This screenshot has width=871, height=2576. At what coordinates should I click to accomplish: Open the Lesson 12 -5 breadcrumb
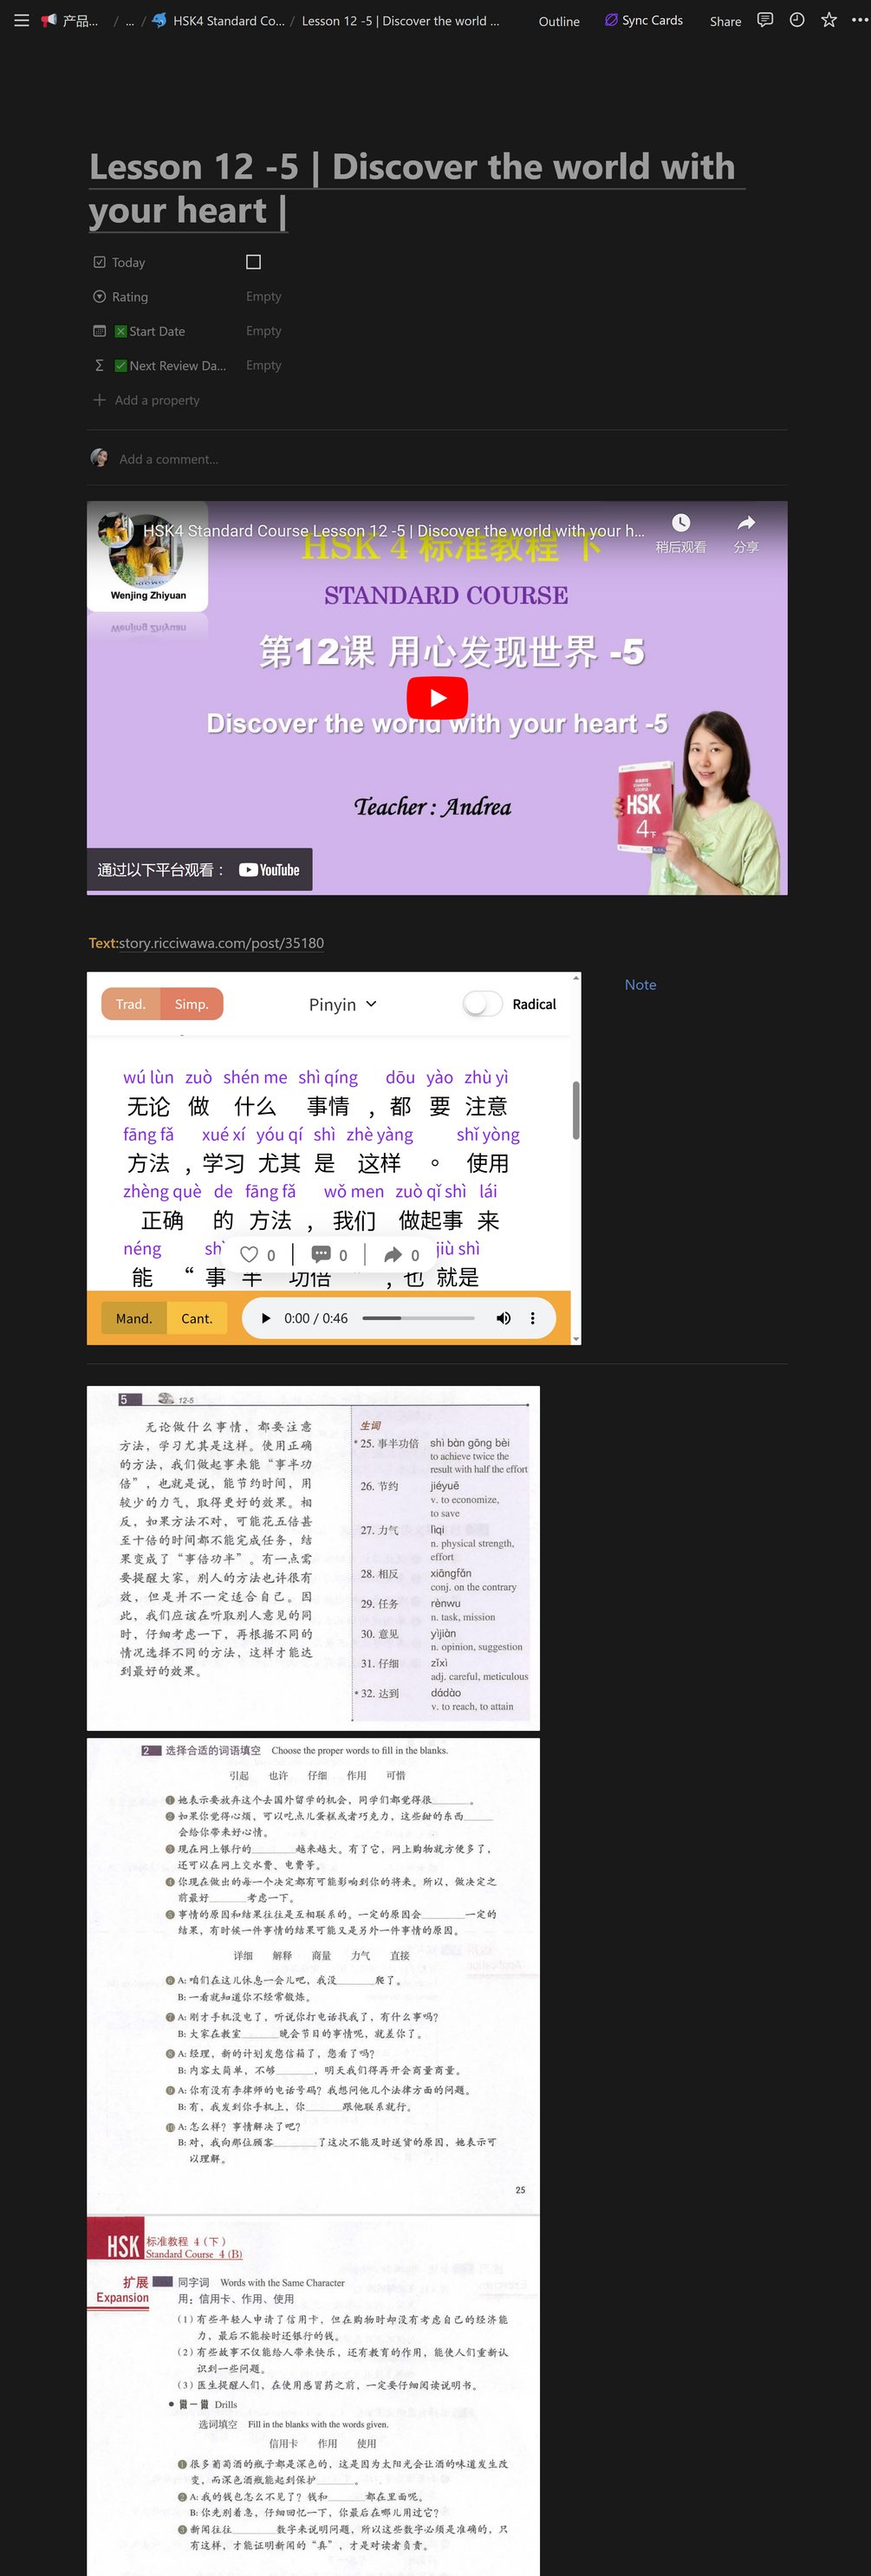click(x=400, y=20)
